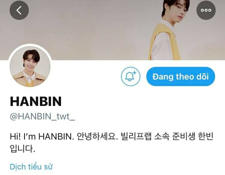
Task: View the header banner image
Action: point(112,30)
